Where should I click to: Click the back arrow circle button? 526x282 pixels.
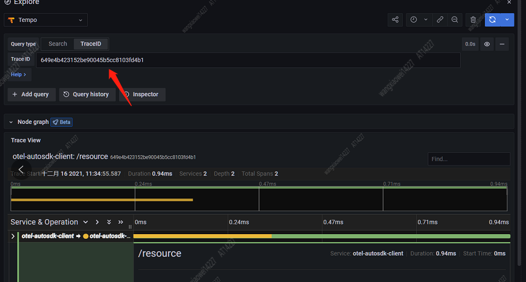(x=21, y=170)
